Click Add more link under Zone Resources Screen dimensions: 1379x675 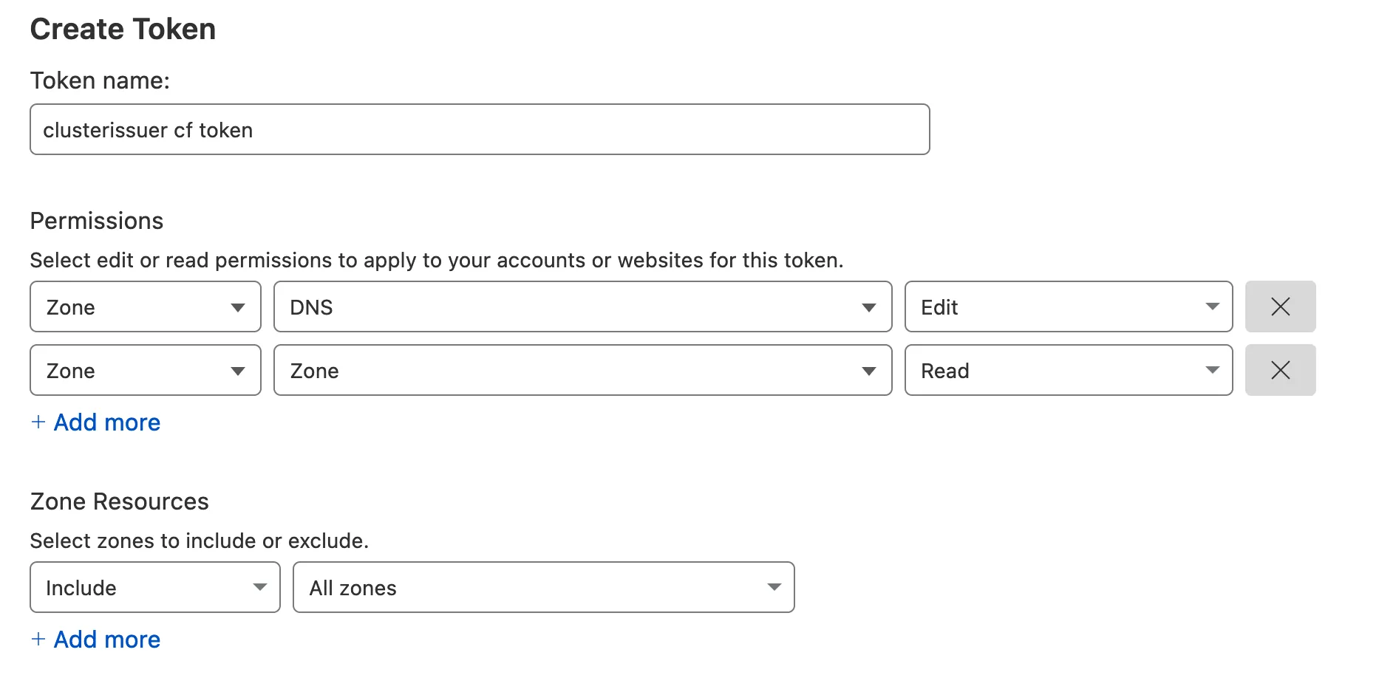point(107,640)
